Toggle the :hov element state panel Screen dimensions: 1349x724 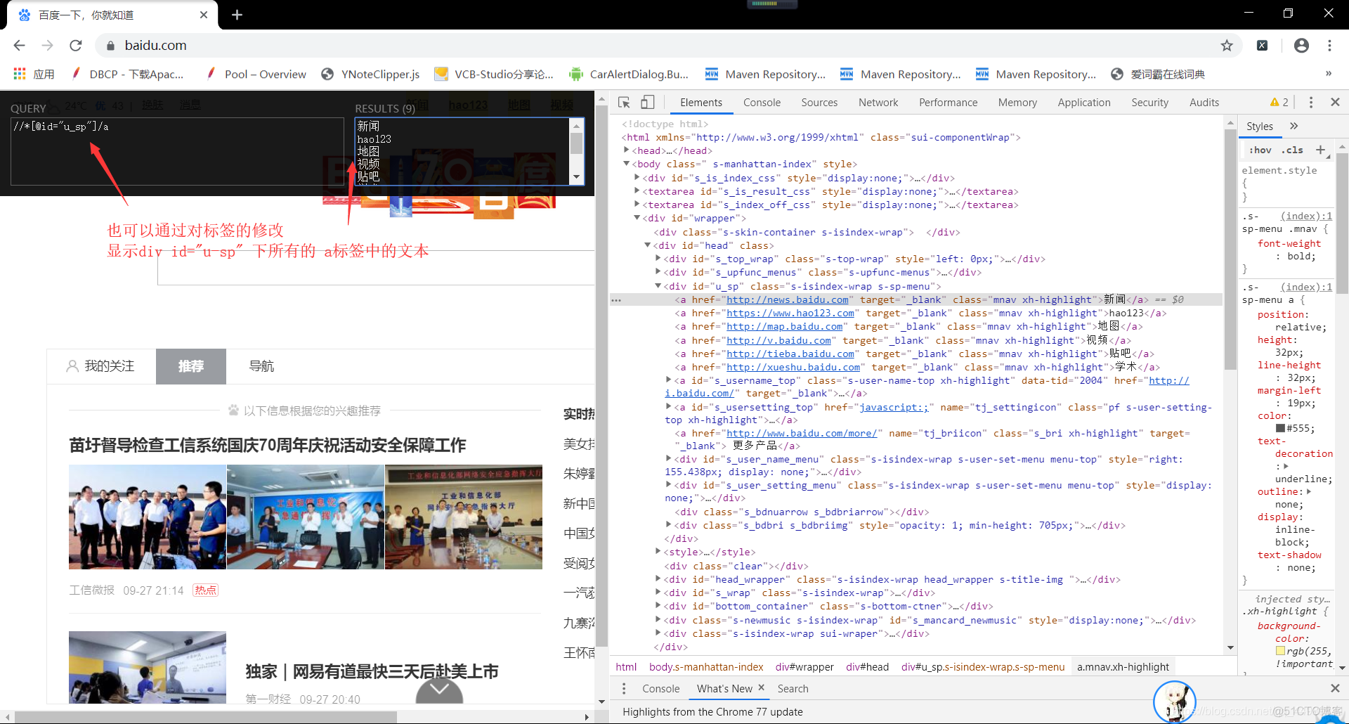coord(1260,150)
